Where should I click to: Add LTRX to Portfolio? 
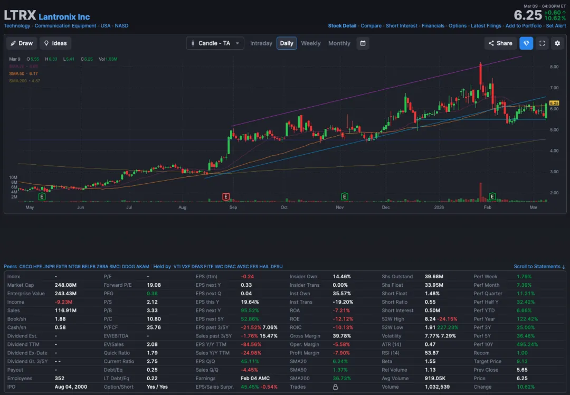pyautogui.click(x=524, y=26)
